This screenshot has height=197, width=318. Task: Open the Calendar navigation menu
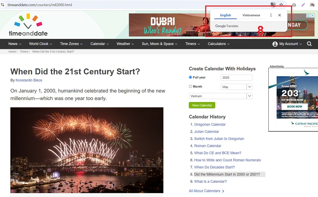point(100,44)
